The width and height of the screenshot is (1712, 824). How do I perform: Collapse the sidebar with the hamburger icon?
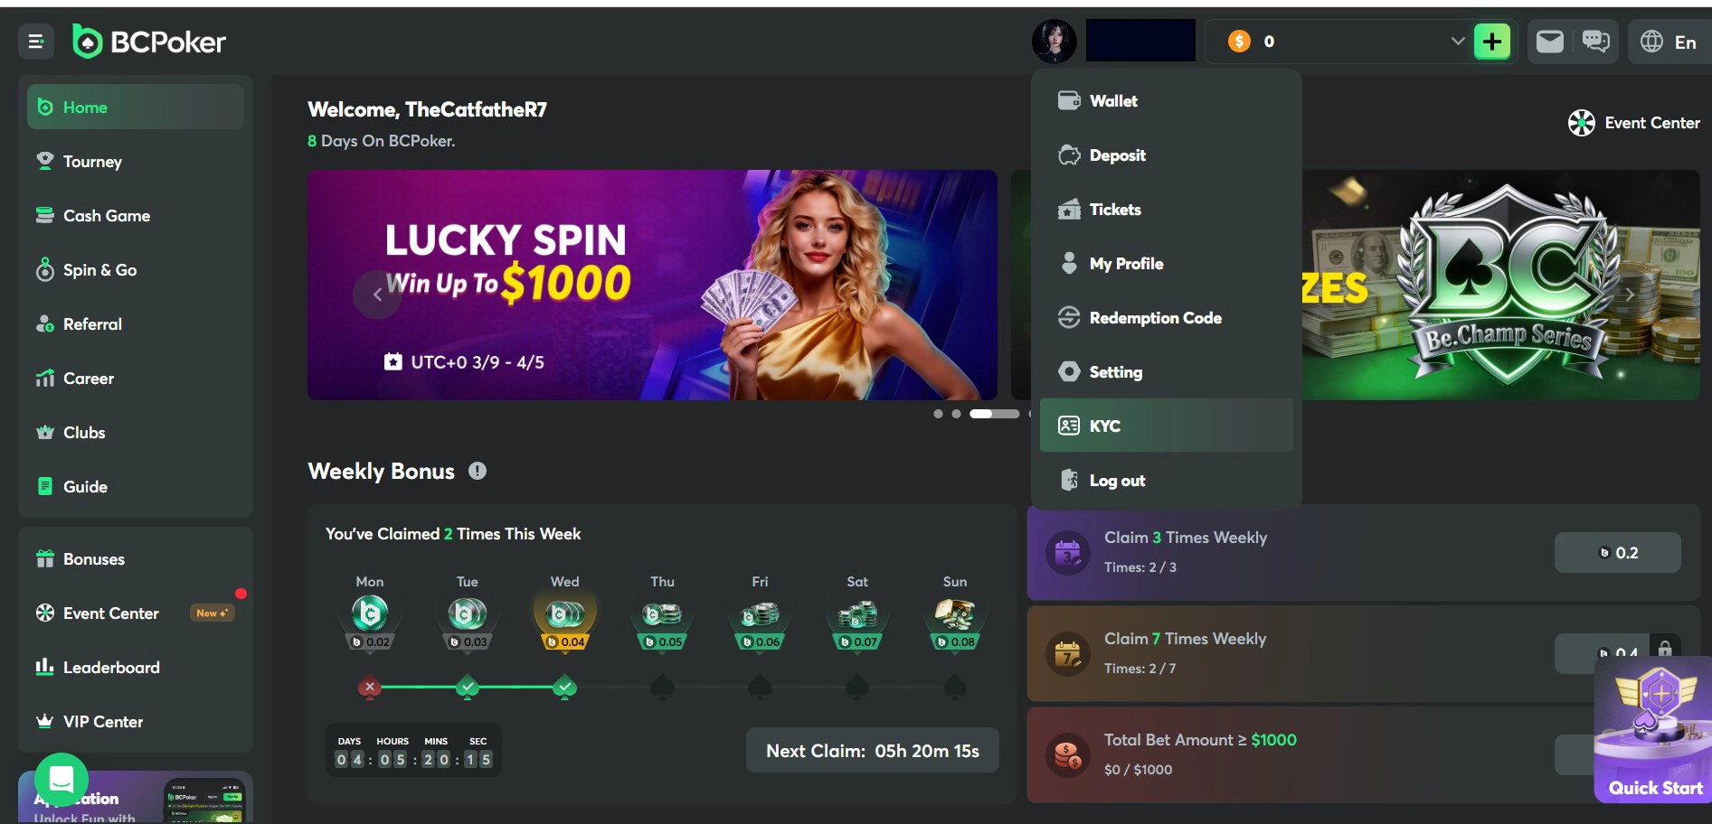click(36, 42)
